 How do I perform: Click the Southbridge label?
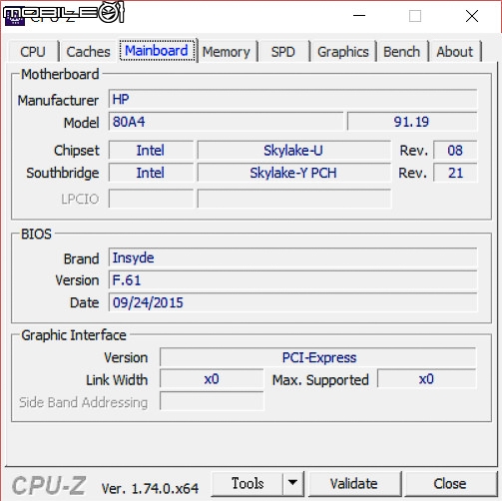coord(63,173)
